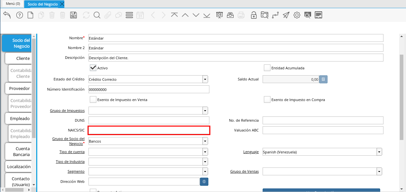Open the help question mark icon
406x192 pixels.
19,15
